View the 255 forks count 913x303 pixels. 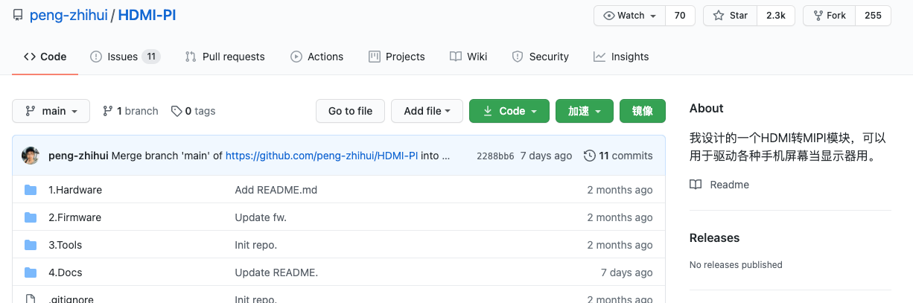[x=873, y=16]
